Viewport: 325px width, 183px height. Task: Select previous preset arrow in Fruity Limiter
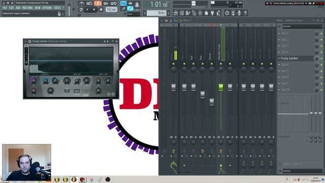coord(105,42)
